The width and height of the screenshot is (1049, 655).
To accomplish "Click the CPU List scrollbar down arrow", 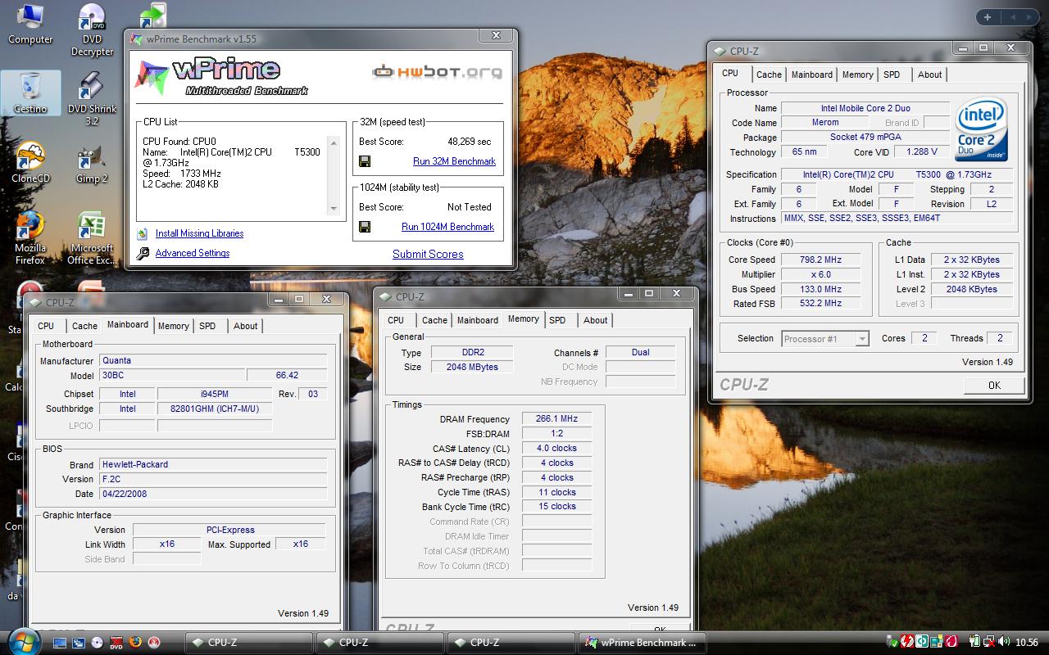I will click(334, 209).
